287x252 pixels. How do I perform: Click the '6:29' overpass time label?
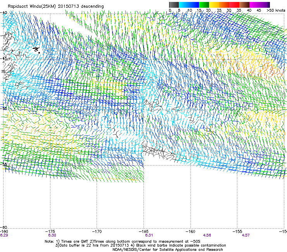pyautogui.click(x=4, y=235)
